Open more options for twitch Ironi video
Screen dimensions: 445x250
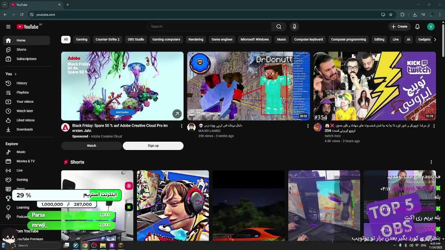click(x=434, y=126)
